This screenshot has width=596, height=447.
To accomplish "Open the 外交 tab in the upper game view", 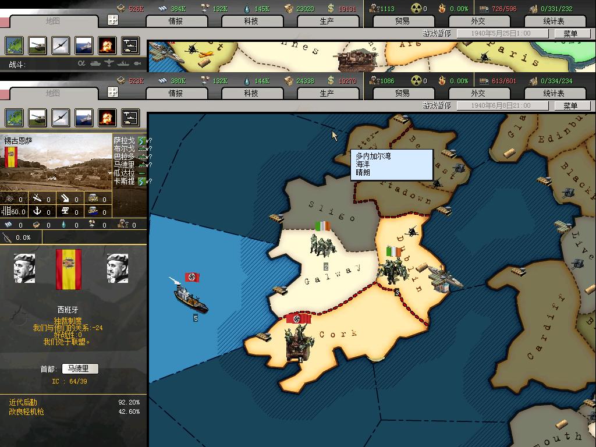I will (478, 22).
